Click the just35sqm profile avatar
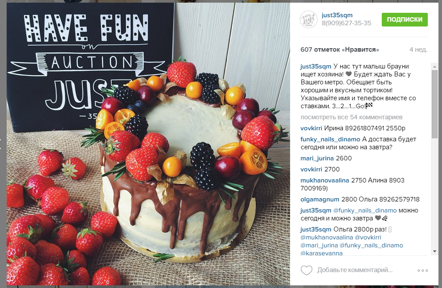Image resolution: width=442 pixels, height=288 pixels. tap(308, 19)
